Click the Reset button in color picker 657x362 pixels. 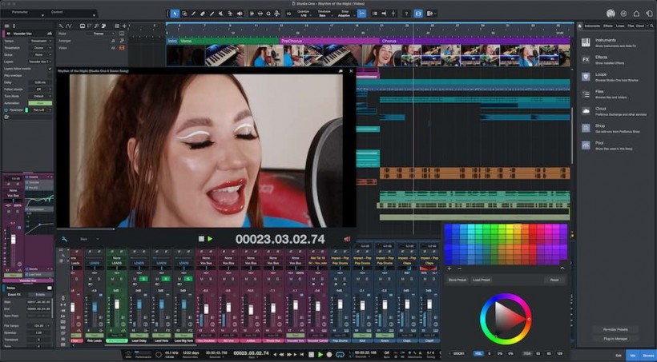point(554,280)
